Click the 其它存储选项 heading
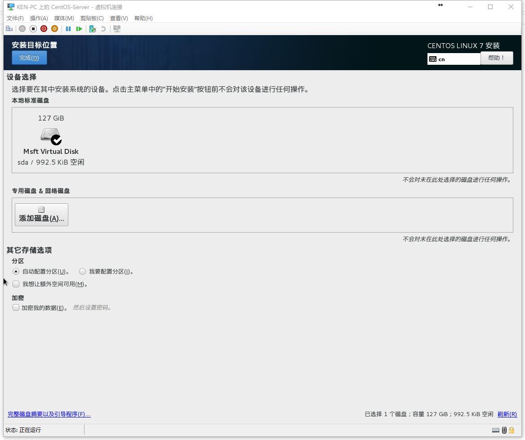 pos(29,250)
